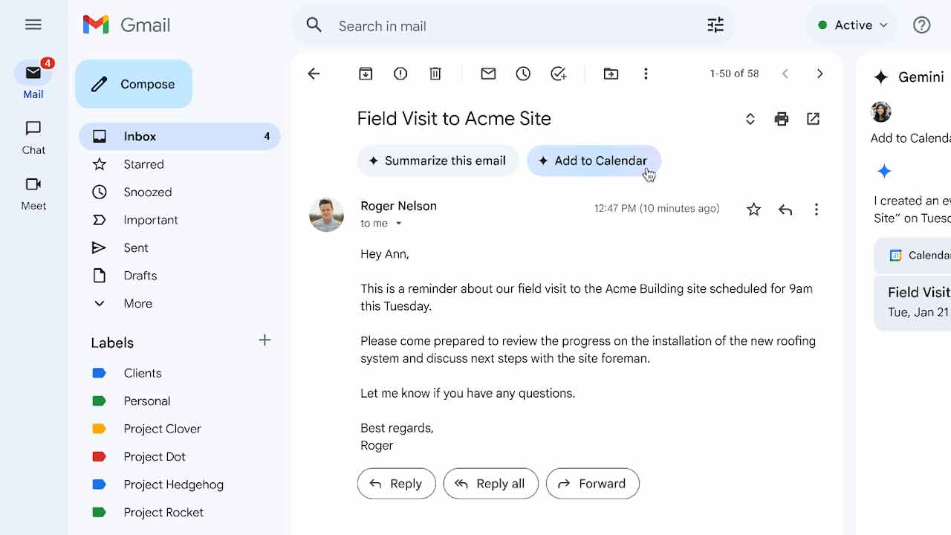Click the '1-50 of 58' counter

[734, 74]
